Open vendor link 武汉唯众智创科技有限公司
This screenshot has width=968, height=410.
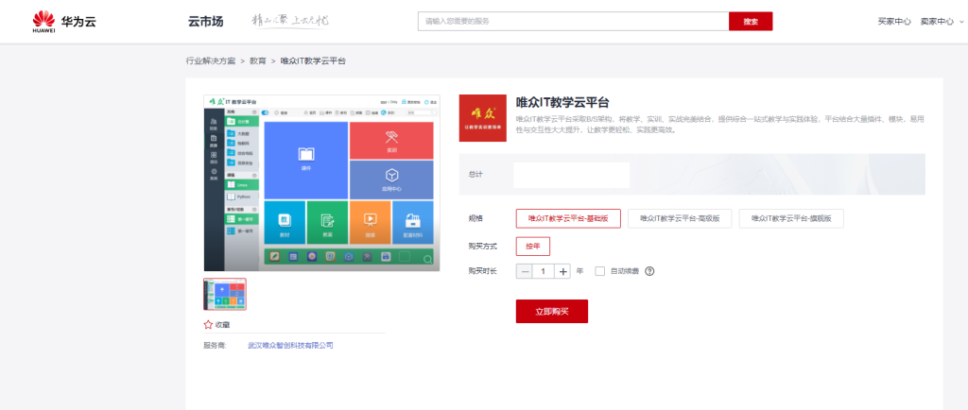[x=290, y=346]
